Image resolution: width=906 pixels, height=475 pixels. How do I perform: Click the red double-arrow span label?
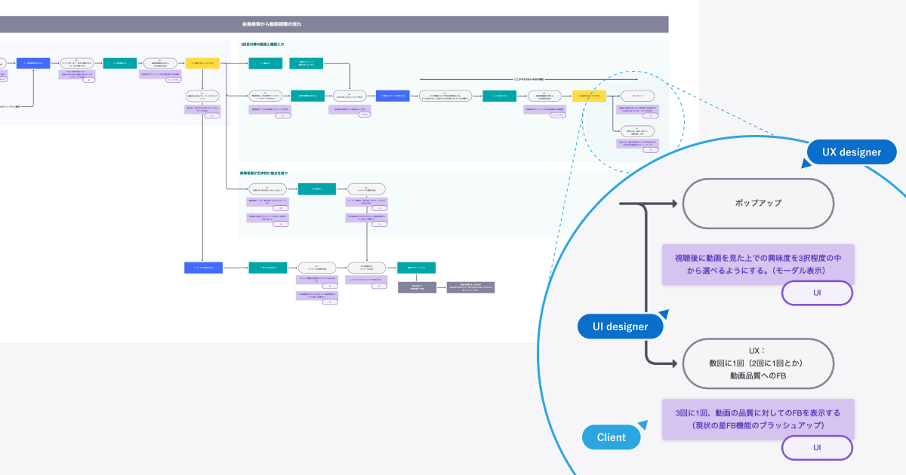(529, 78)
